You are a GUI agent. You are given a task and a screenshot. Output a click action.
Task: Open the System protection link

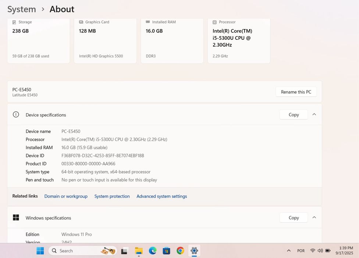(112, 196)
